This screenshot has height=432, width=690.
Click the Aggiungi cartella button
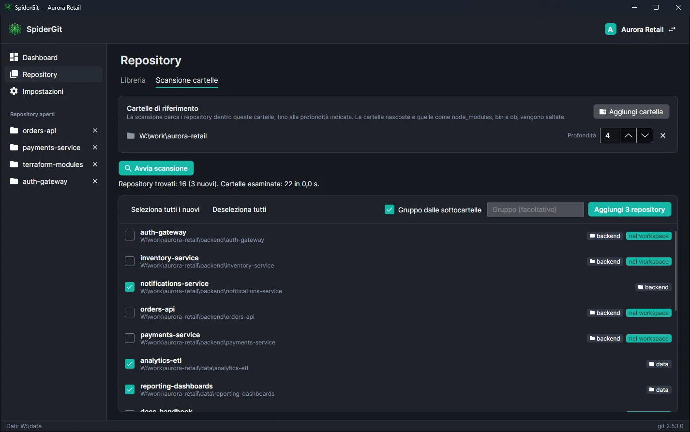tap(631, 112)
